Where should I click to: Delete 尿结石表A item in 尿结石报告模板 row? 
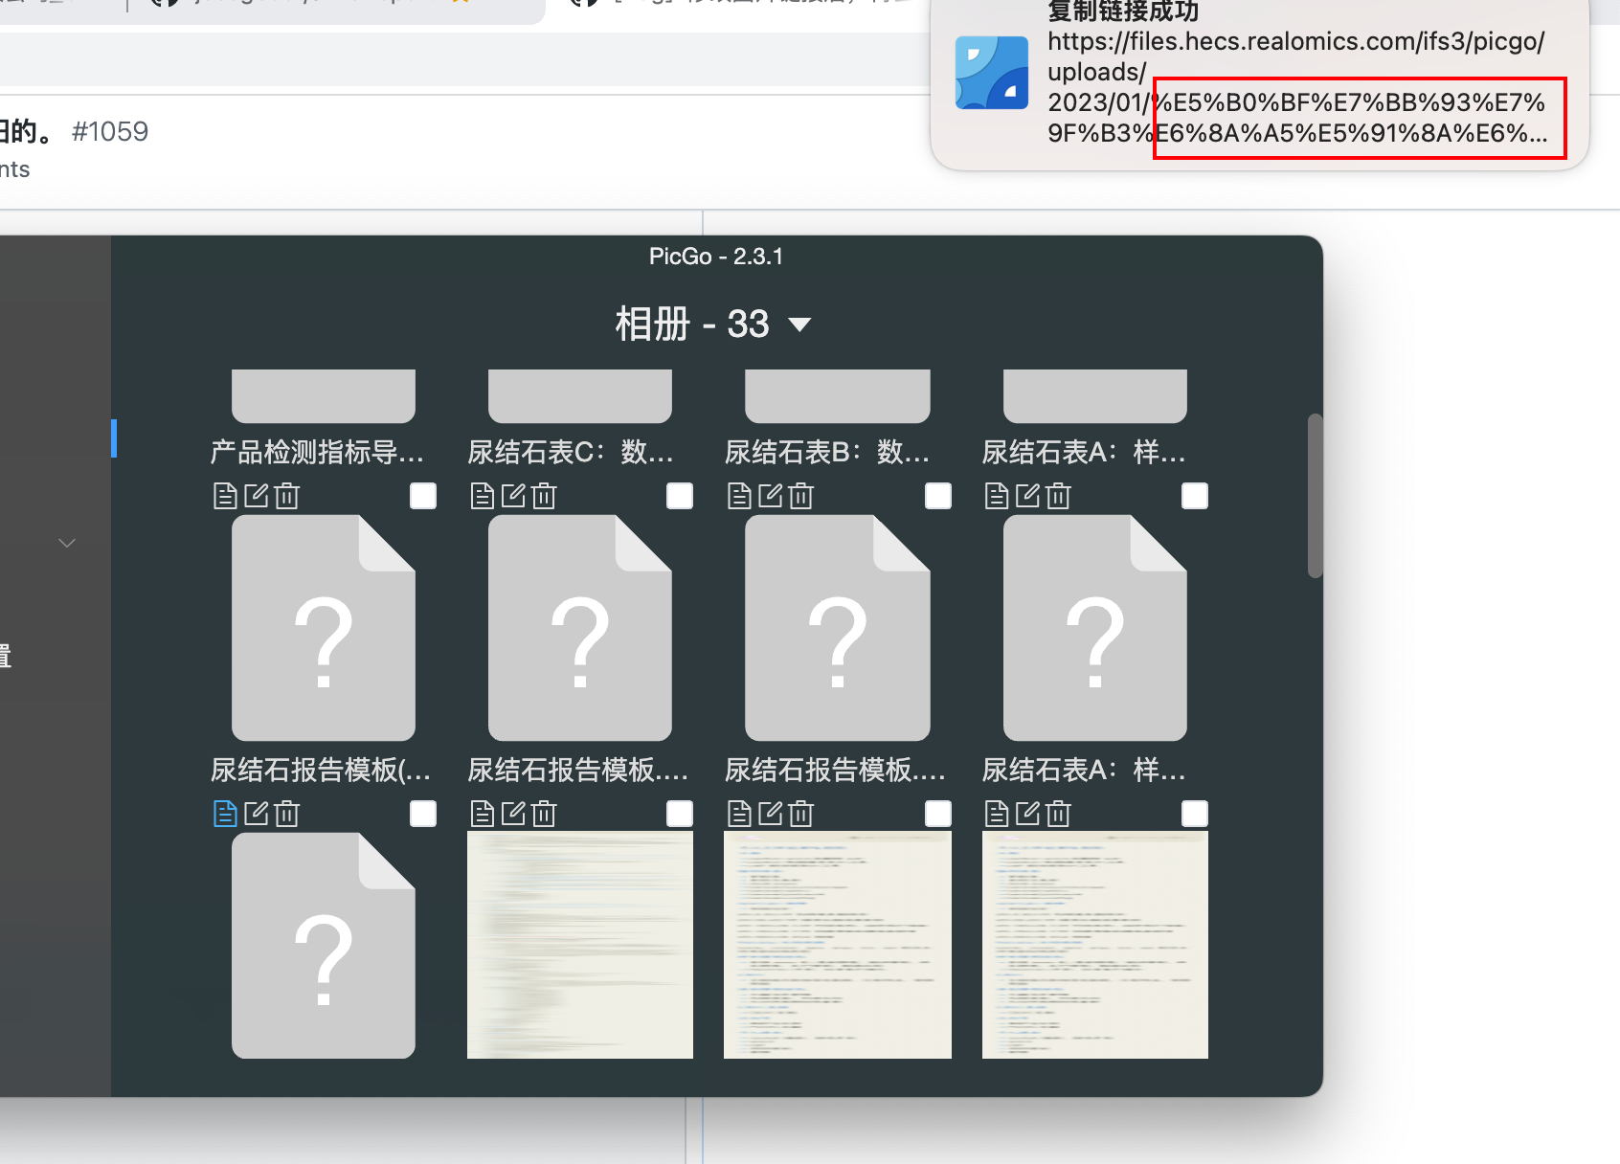(x=1058, y=814)
